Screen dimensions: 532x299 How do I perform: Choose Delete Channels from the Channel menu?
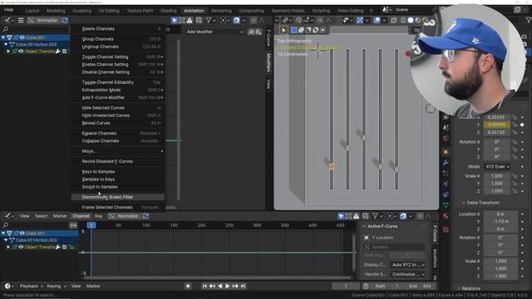click(x=118, y=29)
